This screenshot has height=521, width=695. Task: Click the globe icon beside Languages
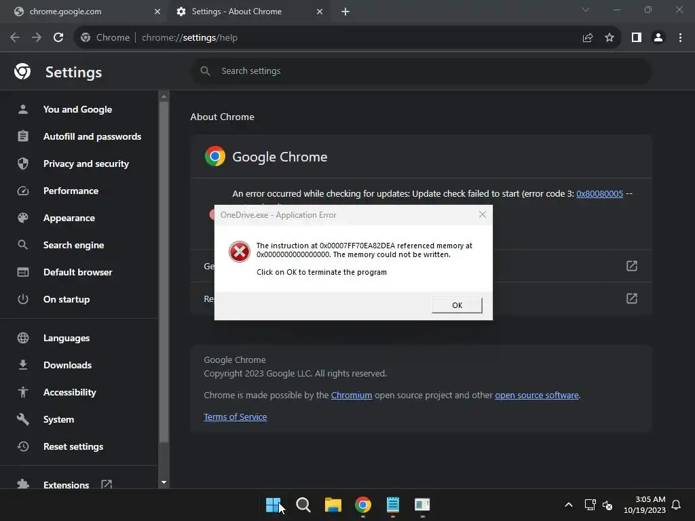pos(23,338)
